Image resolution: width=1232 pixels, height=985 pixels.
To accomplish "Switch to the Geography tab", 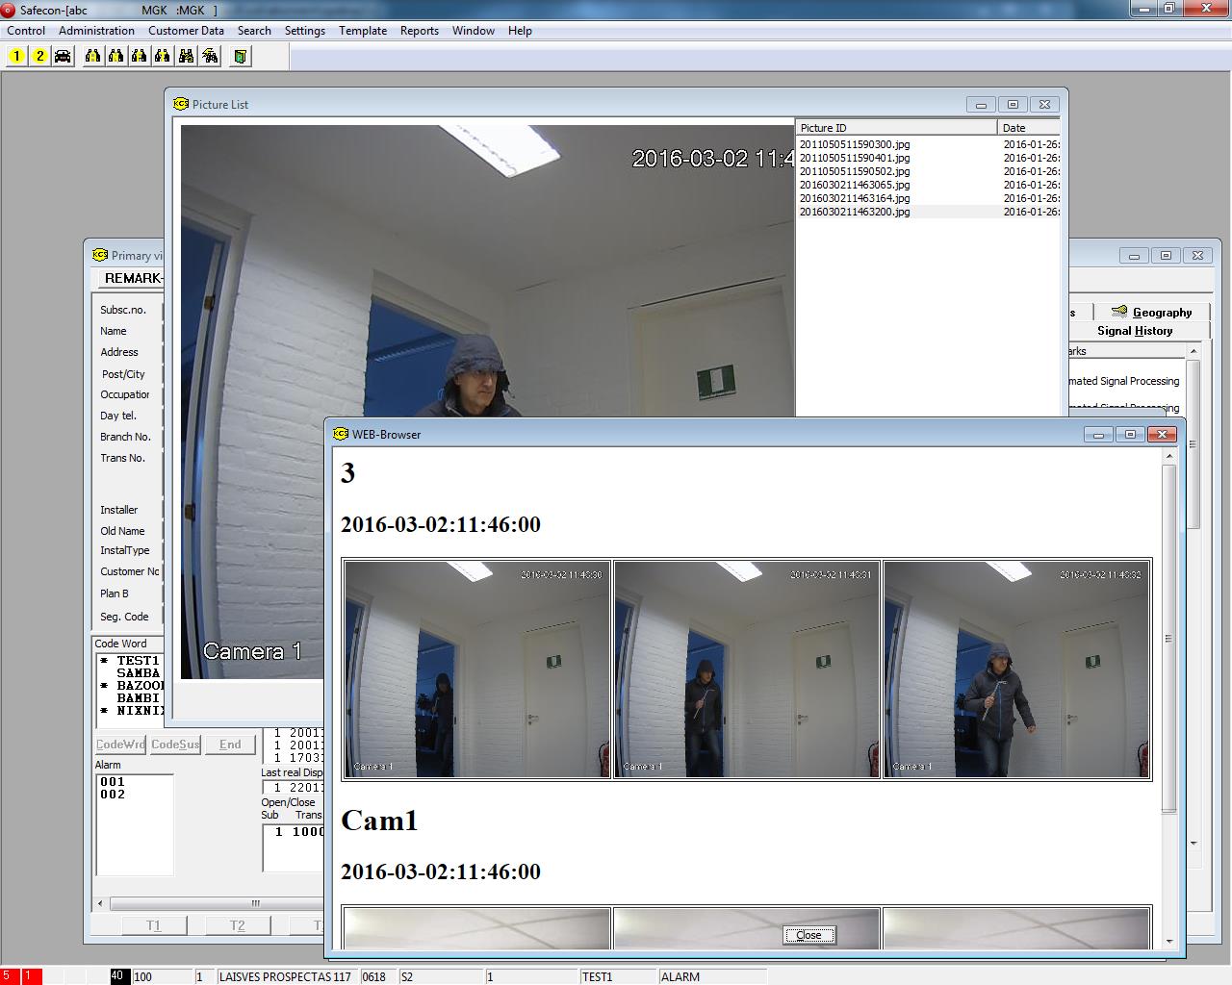I will point(1151,312).
